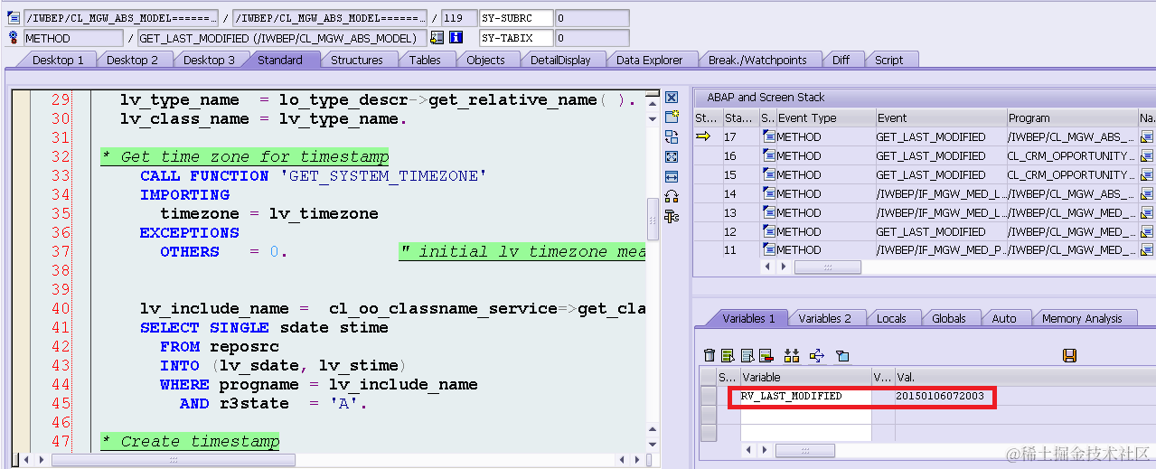Click the code editor vertical scrollbar thumb
The image size is (1156, 469).
653,218
